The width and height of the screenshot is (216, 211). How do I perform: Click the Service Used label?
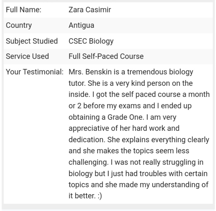[27, 56]
